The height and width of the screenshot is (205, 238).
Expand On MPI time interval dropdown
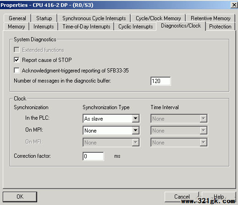coord(179,131)
